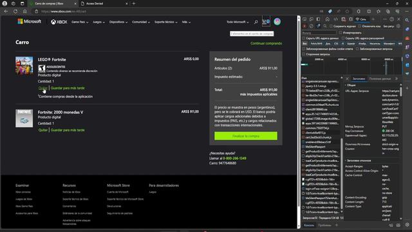
Task: Open Консоль drawer tab at bottom
Action: (309, 225)
